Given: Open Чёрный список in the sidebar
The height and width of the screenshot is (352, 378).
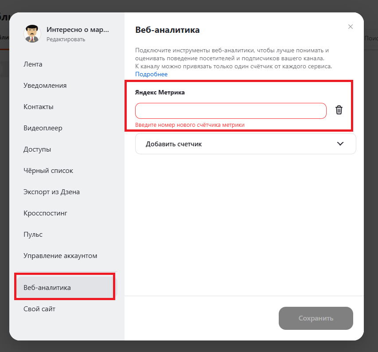Looking at the screenshot, I should (48, 171).
